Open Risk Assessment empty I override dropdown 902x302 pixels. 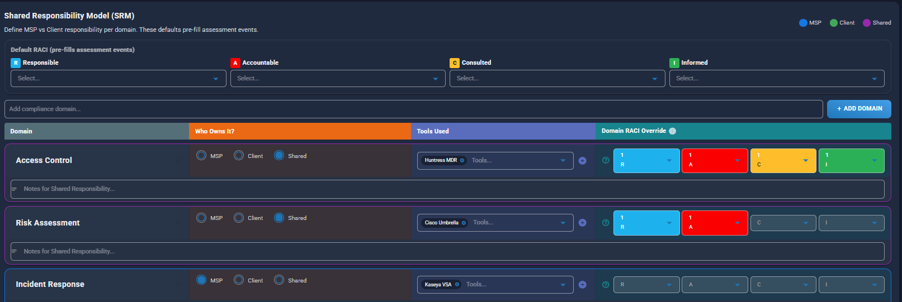coord(852,223)
